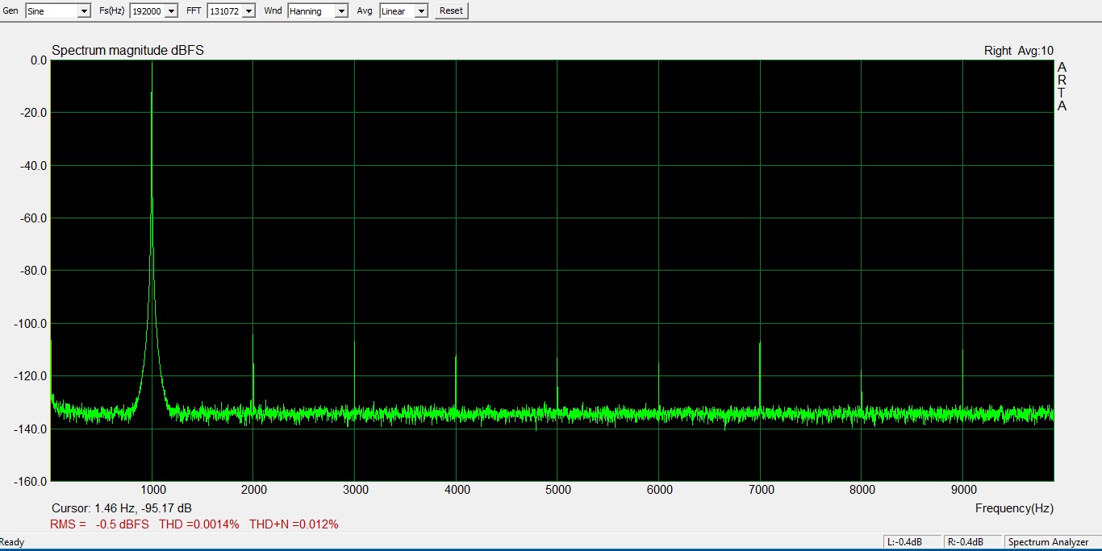Click the 8000 frequency axis tick label
This screenshot has height=551, width=1102.
862,490
